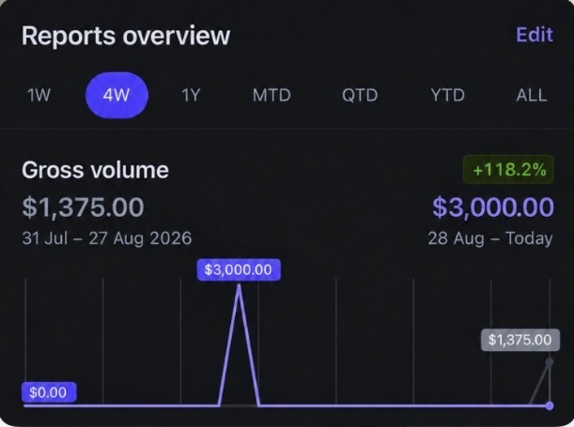Viewport: 574px width, 427px height.
Task: Click the $1,375.00 previous period total
Action: point(83,206)
